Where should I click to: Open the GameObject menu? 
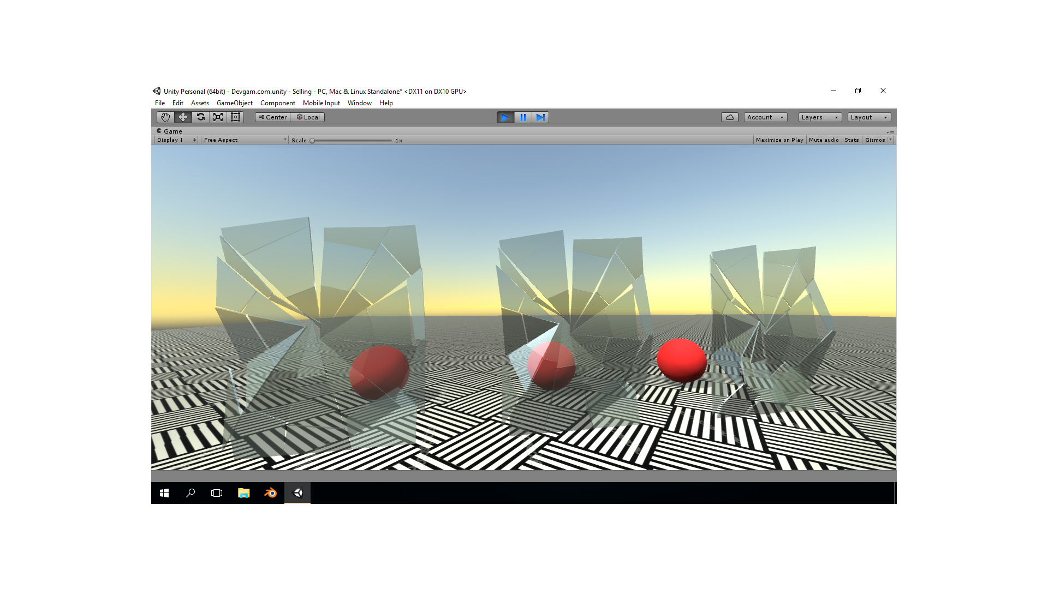(235, 103)
